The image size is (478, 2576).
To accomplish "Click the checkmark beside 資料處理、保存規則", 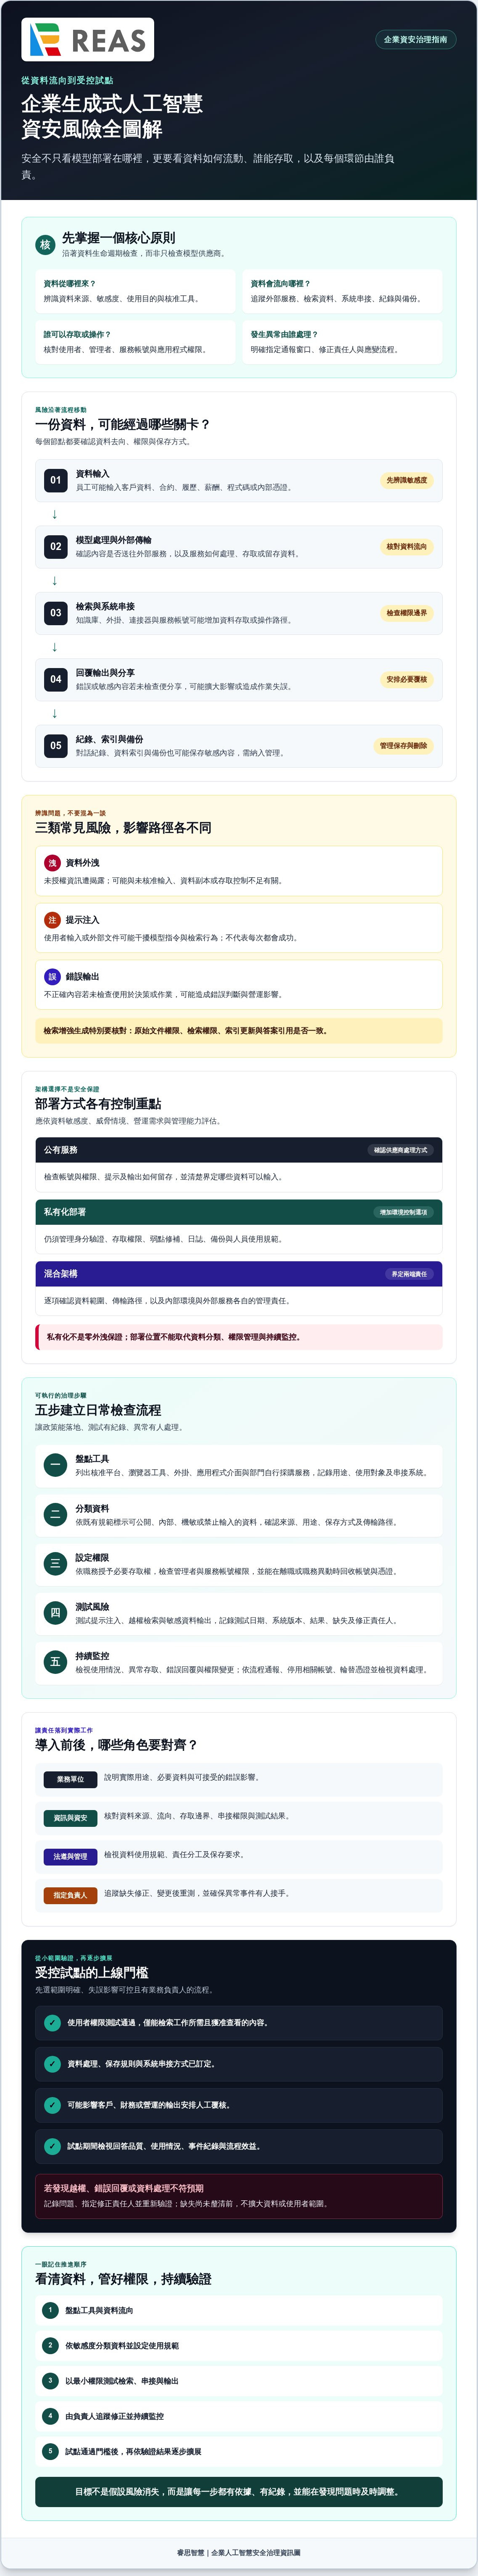I will point(52,2064).
